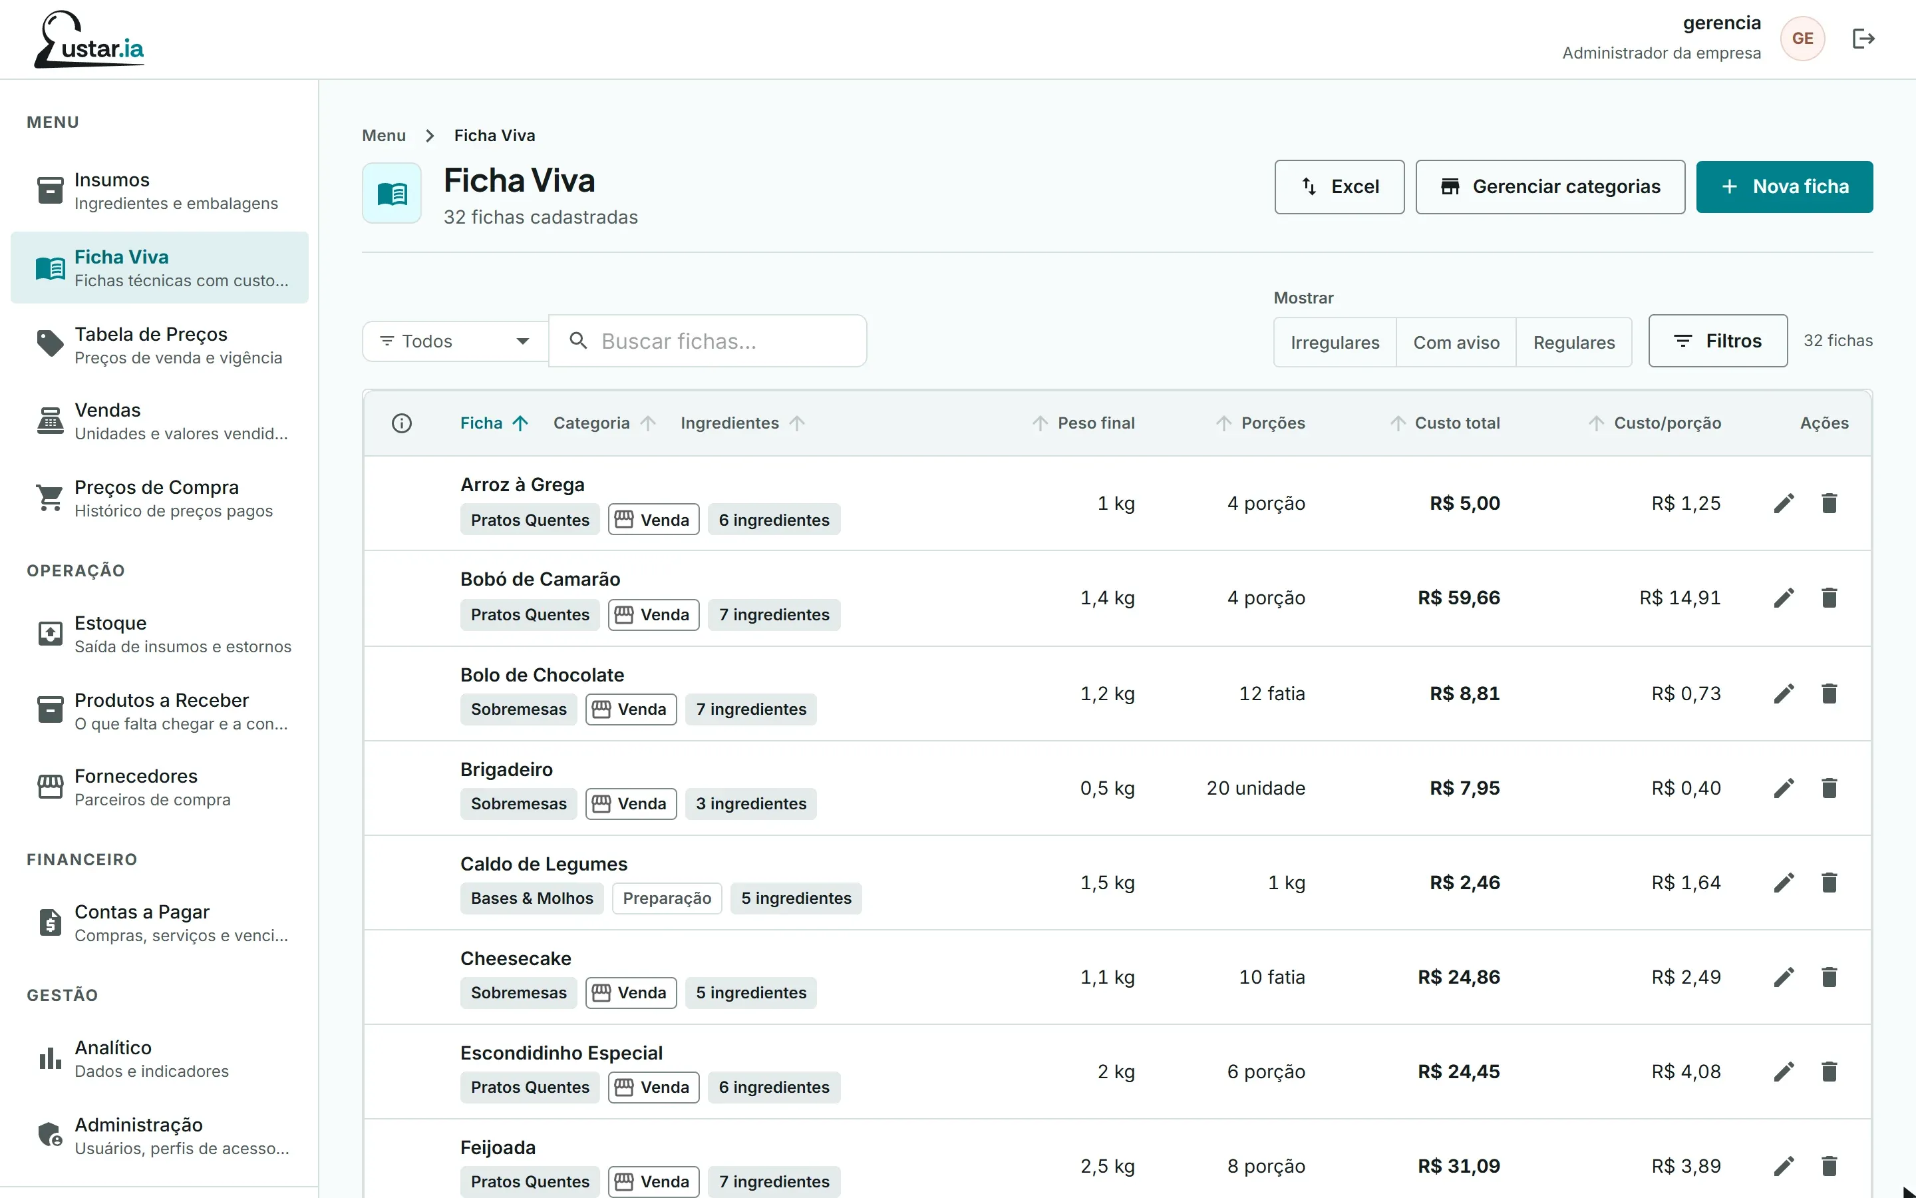Toggle the Irregulares filter

(x=1335, y=342)
